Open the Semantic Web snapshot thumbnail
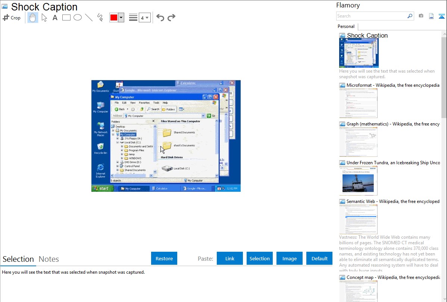 358,219
